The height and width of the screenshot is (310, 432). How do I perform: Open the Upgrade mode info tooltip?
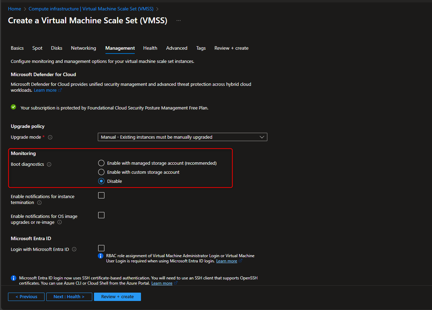(x=50, y=137)
